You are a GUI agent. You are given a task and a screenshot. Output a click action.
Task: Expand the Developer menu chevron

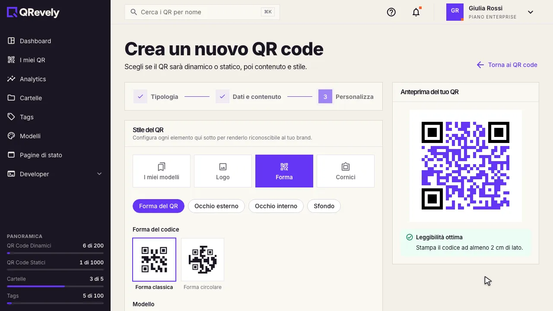(x=99, y=174)
